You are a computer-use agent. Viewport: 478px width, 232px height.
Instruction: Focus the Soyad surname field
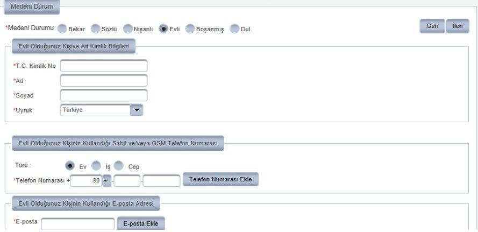(104, 95)
